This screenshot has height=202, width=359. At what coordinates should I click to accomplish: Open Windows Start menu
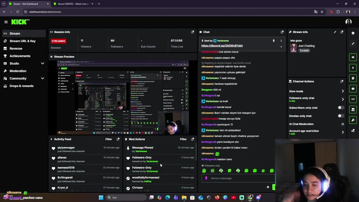(x=101, y=198)
